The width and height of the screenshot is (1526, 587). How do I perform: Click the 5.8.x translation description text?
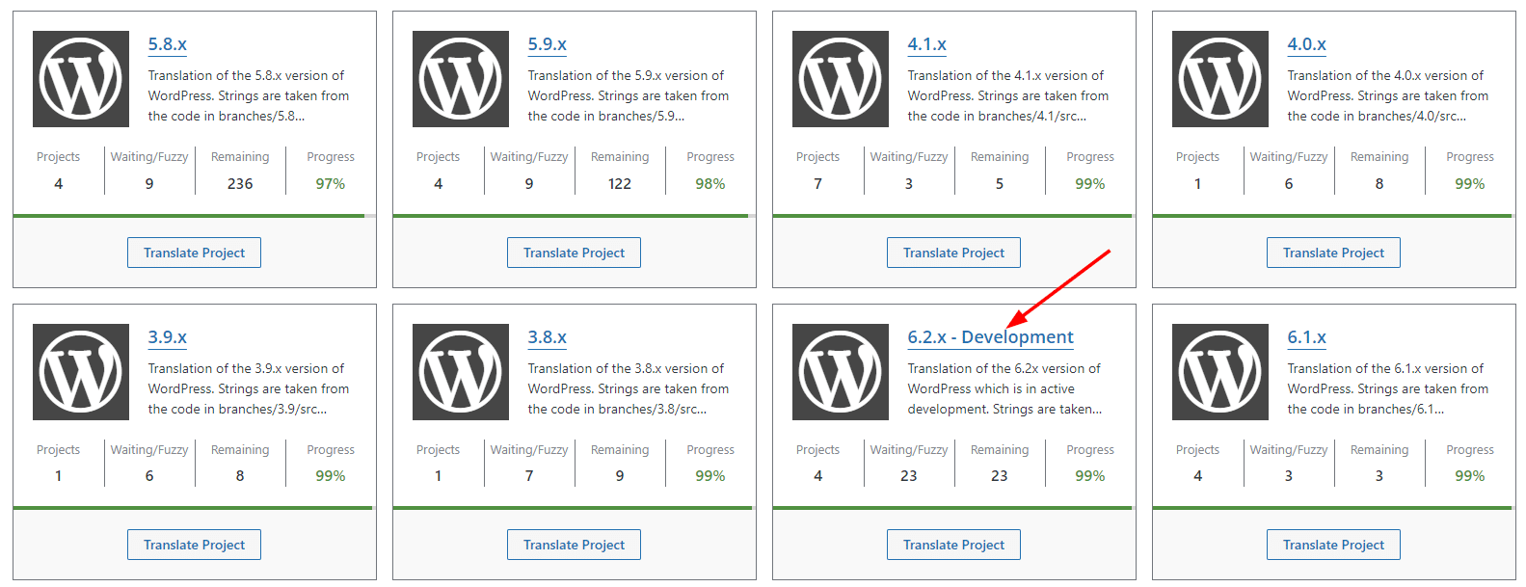(248, 95)
